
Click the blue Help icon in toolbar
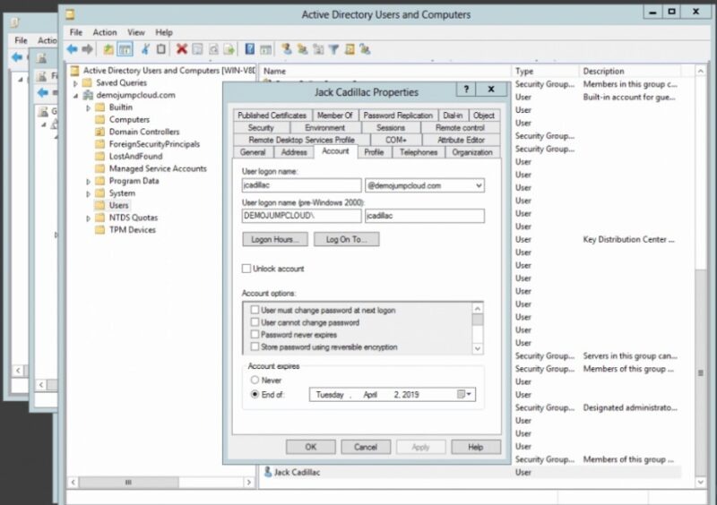coord(250,50)
